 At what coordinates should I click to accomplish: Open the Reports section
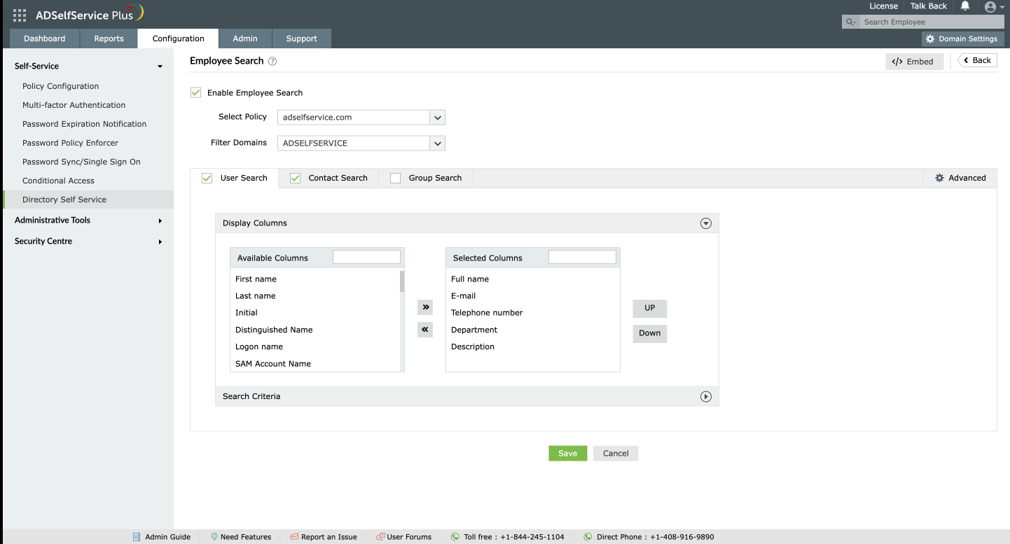pyautogui.click(x=109, y=39)
